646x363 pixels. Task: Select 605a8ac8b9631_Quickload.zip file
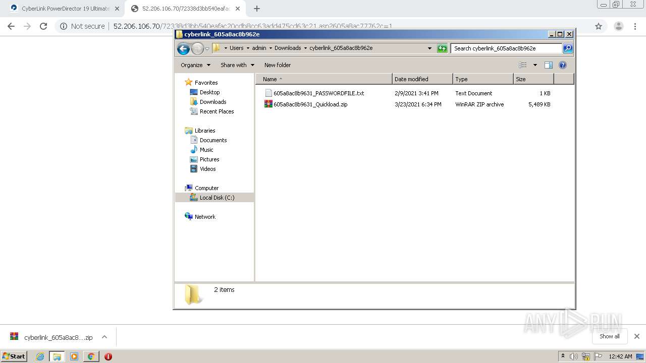pyautogui.click(x=310, y=104)
